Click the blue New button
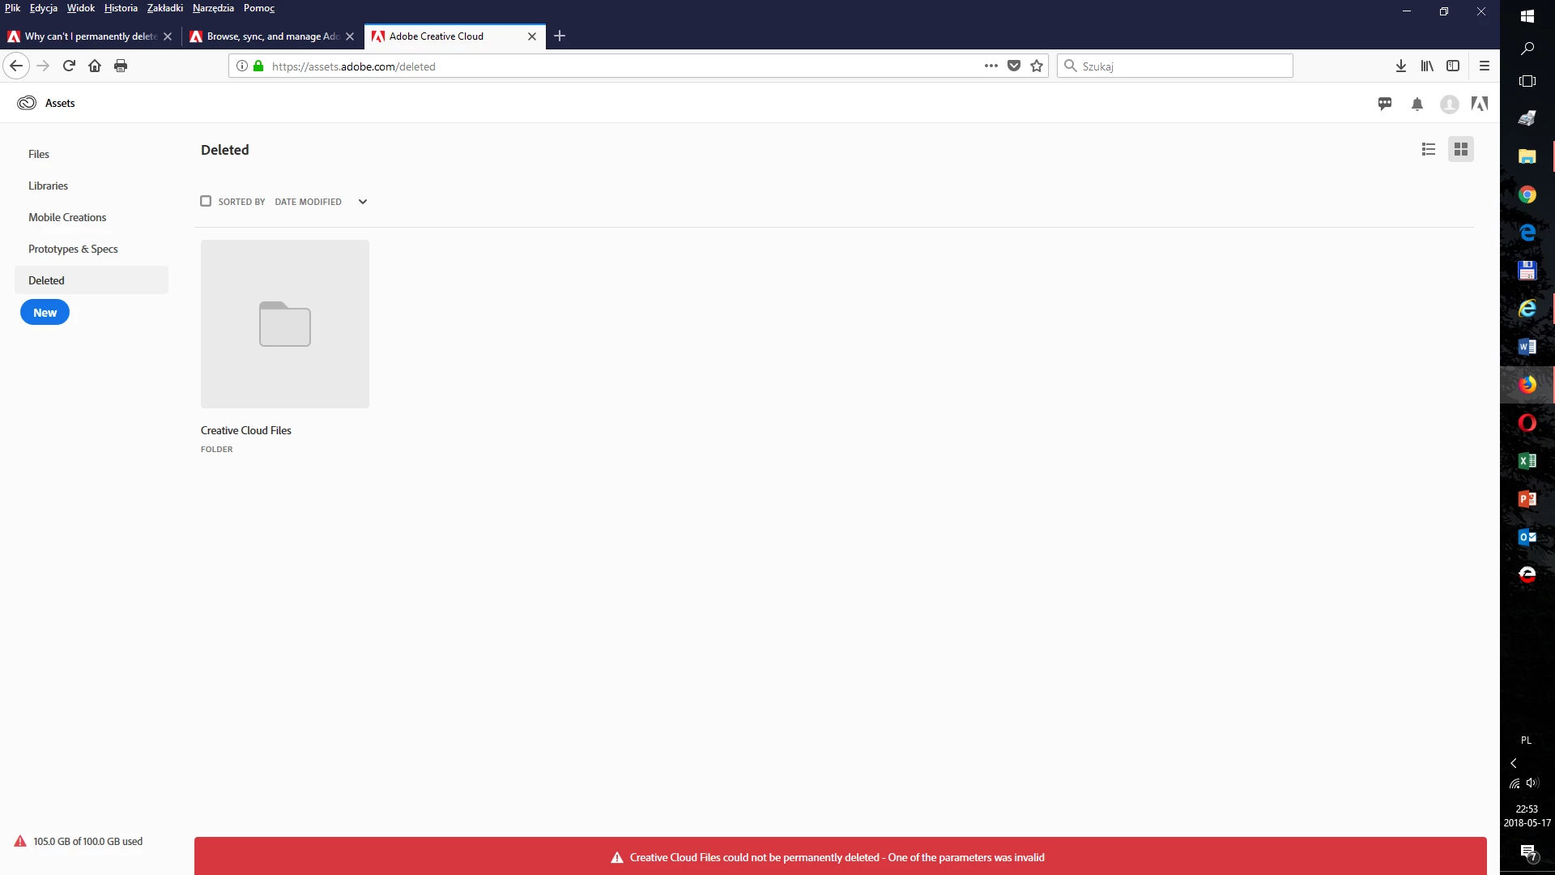Image resolution: width=1555 pixels, height=875 pixels. coord(45,313)
